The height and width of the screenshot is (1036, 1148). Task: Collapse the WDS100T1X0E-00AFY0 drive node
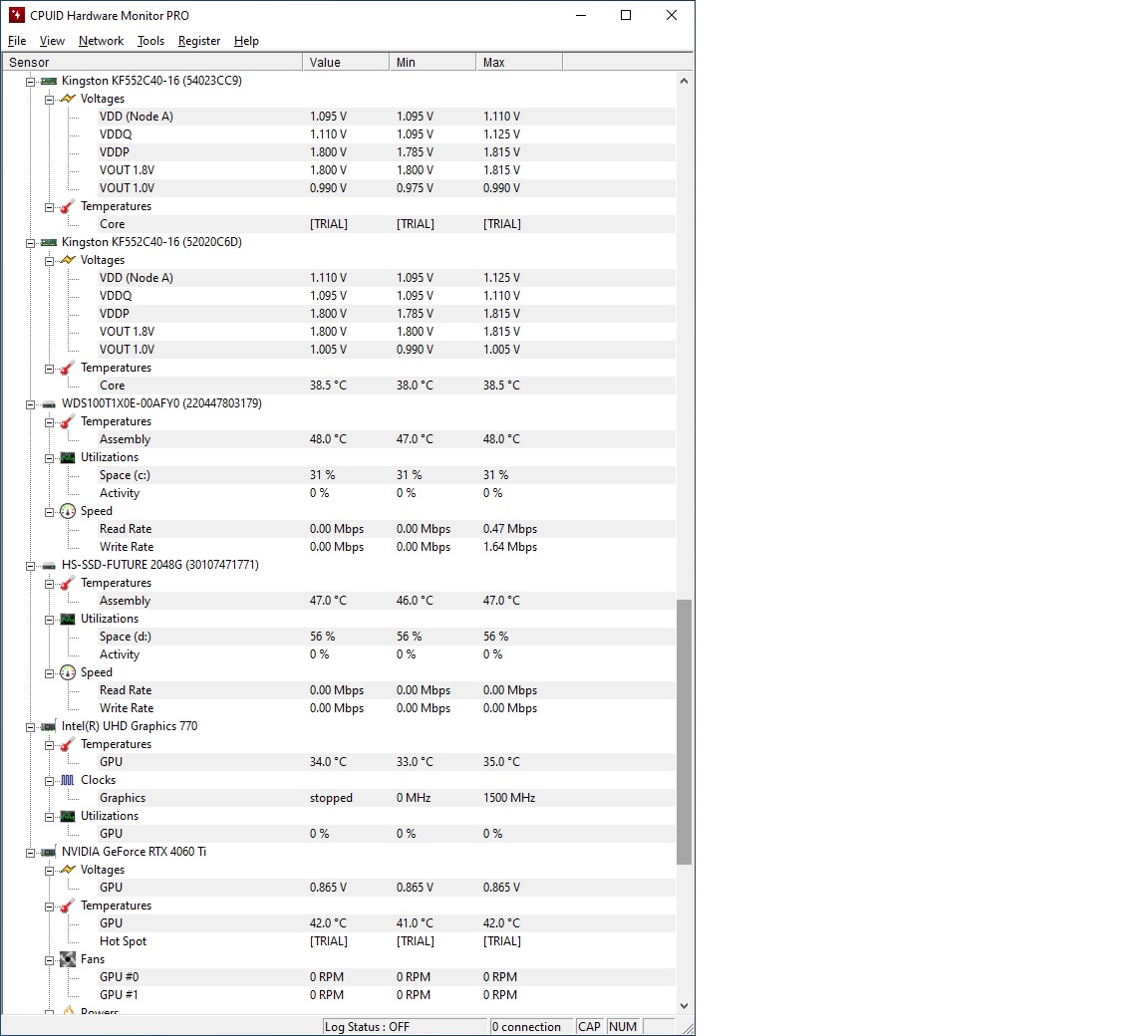31,403
